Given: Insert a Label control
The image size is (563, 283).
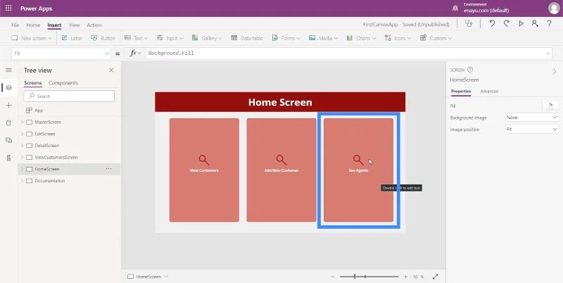Looking at the screenshot, I should [x=72, y=38].
